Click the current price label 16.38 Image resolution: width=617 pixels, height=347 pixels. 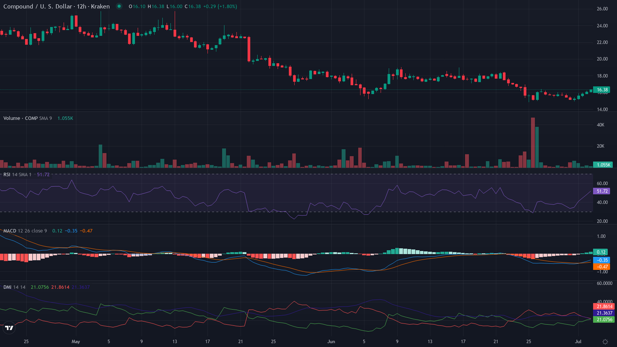tap(602, 90)
